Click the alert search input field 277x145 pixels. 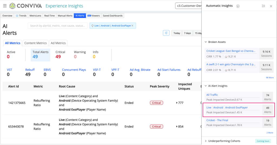(x=58, y=26)
